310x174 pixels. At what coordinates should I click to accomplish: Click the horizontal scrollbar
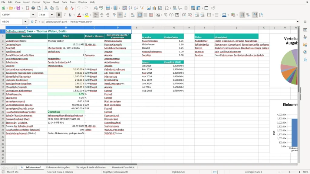click(69, 164)
